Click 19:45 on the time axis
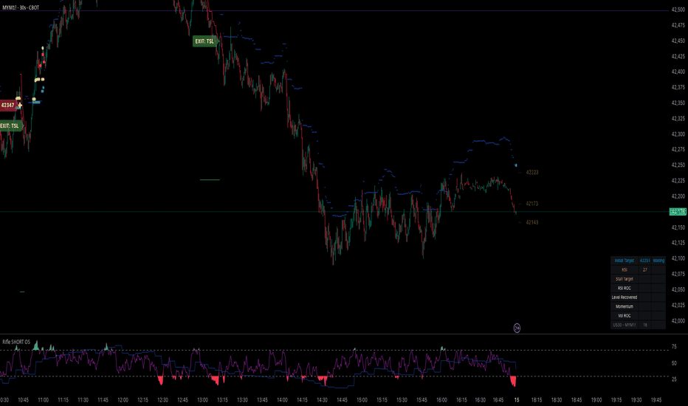This screenshot has width=688, height=406. pos(656,400)
